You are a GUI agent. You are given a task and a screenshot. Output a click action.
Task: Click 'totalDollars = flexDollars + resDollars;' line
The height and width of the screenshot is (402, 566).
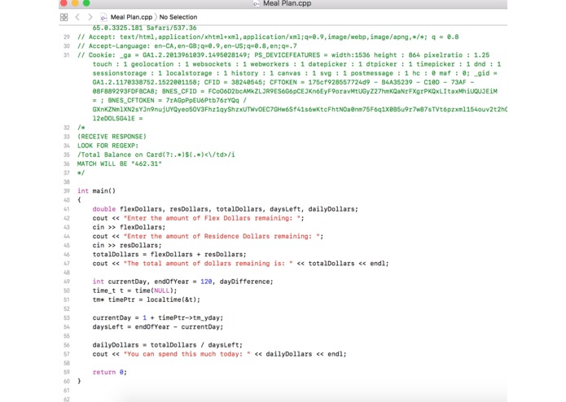point(169,254)
